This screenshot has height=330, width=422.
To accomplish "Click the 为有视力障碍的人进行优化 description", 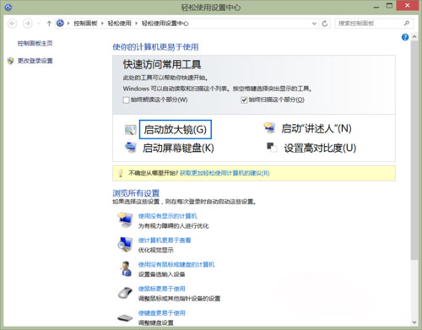I will click(x=174, y=226).
